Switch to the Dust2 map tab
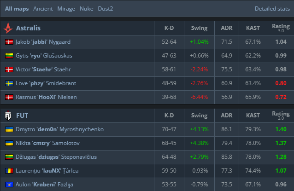Image resolution: width=294 pixels, height=191 pixels. (106, 9)
